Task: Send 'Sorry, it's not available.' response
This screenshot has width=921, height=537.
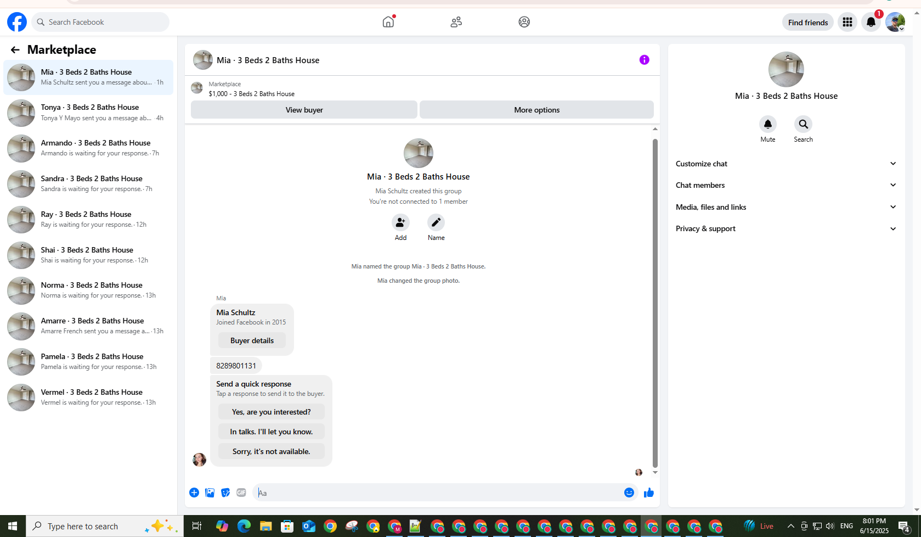Action: click(x=271, y=451)
